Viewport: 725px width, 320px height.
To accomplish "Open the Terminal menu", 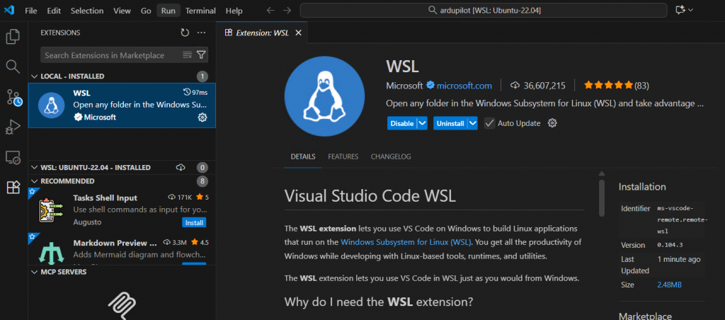I will 200,11.
